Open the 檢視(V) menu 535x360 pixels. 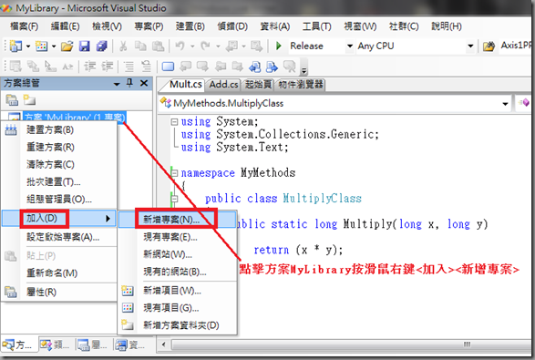[x=108, y=26]
